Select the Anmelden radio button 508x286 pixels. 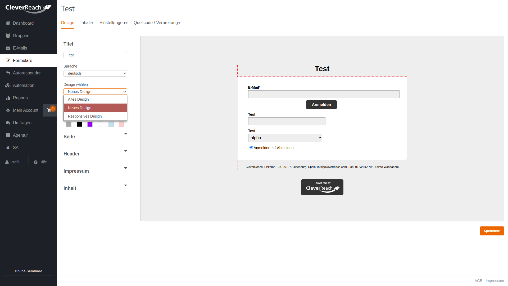pyautogui.click(x=251, y=148)
